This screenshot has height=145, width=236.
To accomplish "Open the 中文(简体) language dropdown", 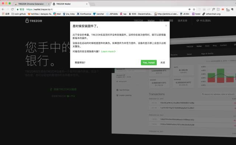I will (204, 21).
